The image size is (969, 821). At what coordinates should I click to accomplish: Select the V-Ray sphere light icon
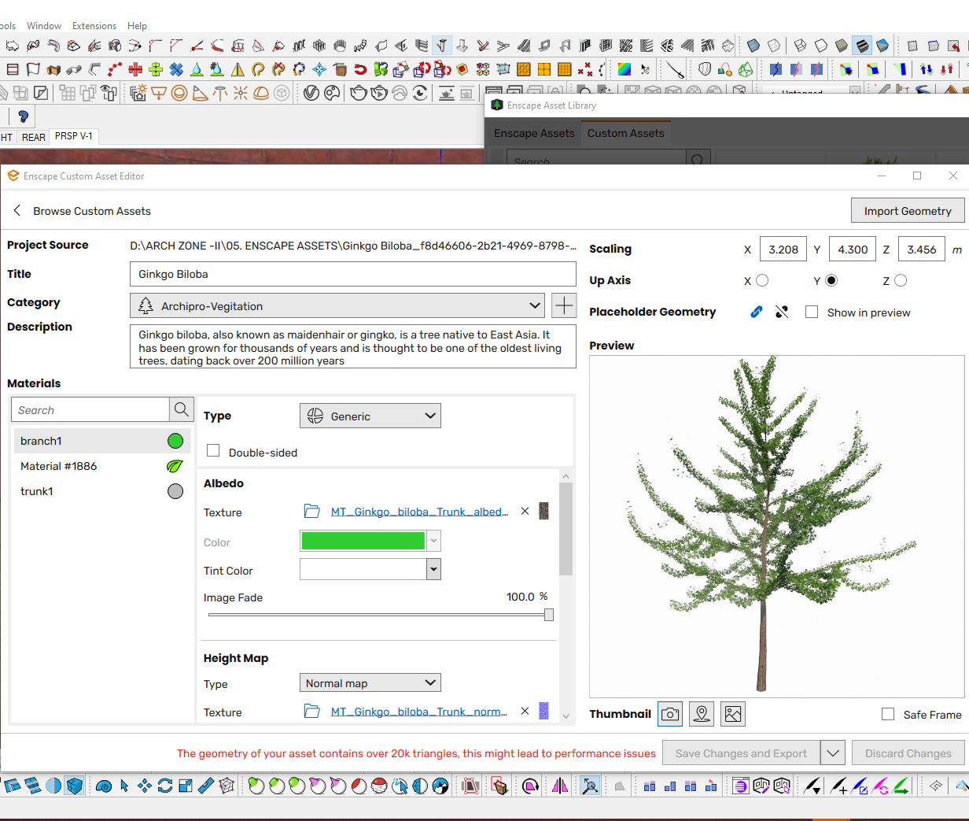(x=179, y=94)
